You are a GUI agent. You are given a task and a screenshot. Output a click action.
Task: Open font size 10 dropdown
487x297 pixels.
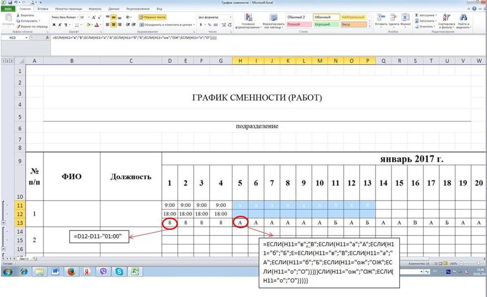(x=89, y=18)
